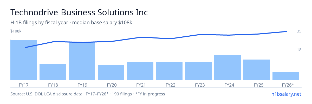The height and width of the screenshot is (104, 312).
Task: Select the FY20 filings bar
Action: coord(111,73)
